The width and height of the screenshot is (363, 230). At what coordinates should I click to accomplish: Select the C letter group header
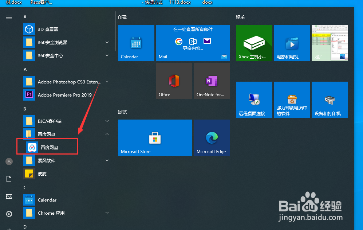(x=25, y=188)
